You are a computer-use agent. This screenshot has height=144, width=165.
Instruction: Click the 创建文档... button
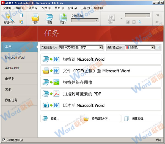pyautogui.click(x=141, y=118)
